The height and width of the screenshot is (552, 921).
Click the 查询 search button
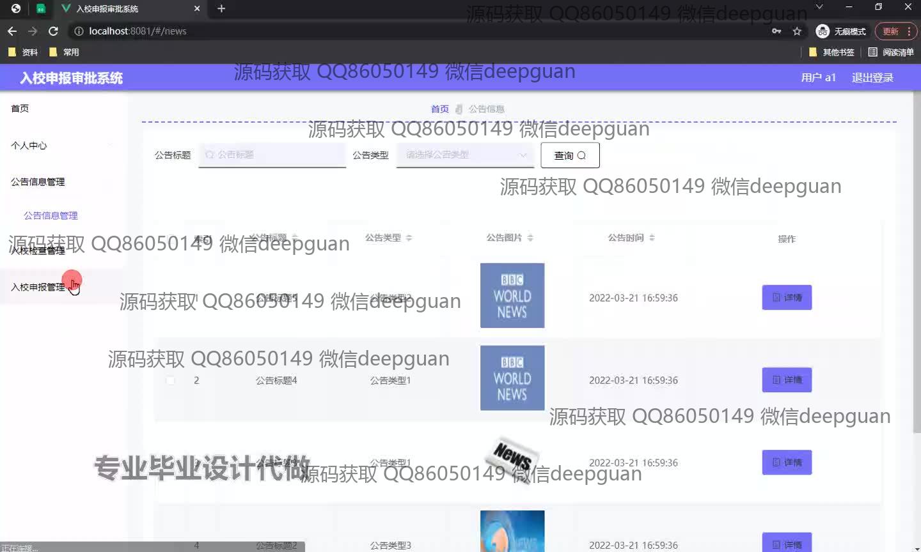pos(570,155)
